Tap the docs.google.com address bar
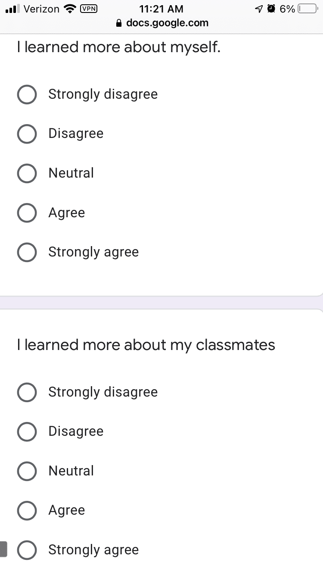 162,23
